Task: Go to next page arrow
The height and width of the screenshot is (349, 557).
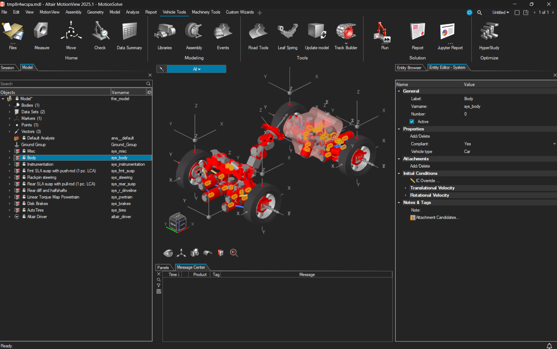Action: tap(553, 13)
